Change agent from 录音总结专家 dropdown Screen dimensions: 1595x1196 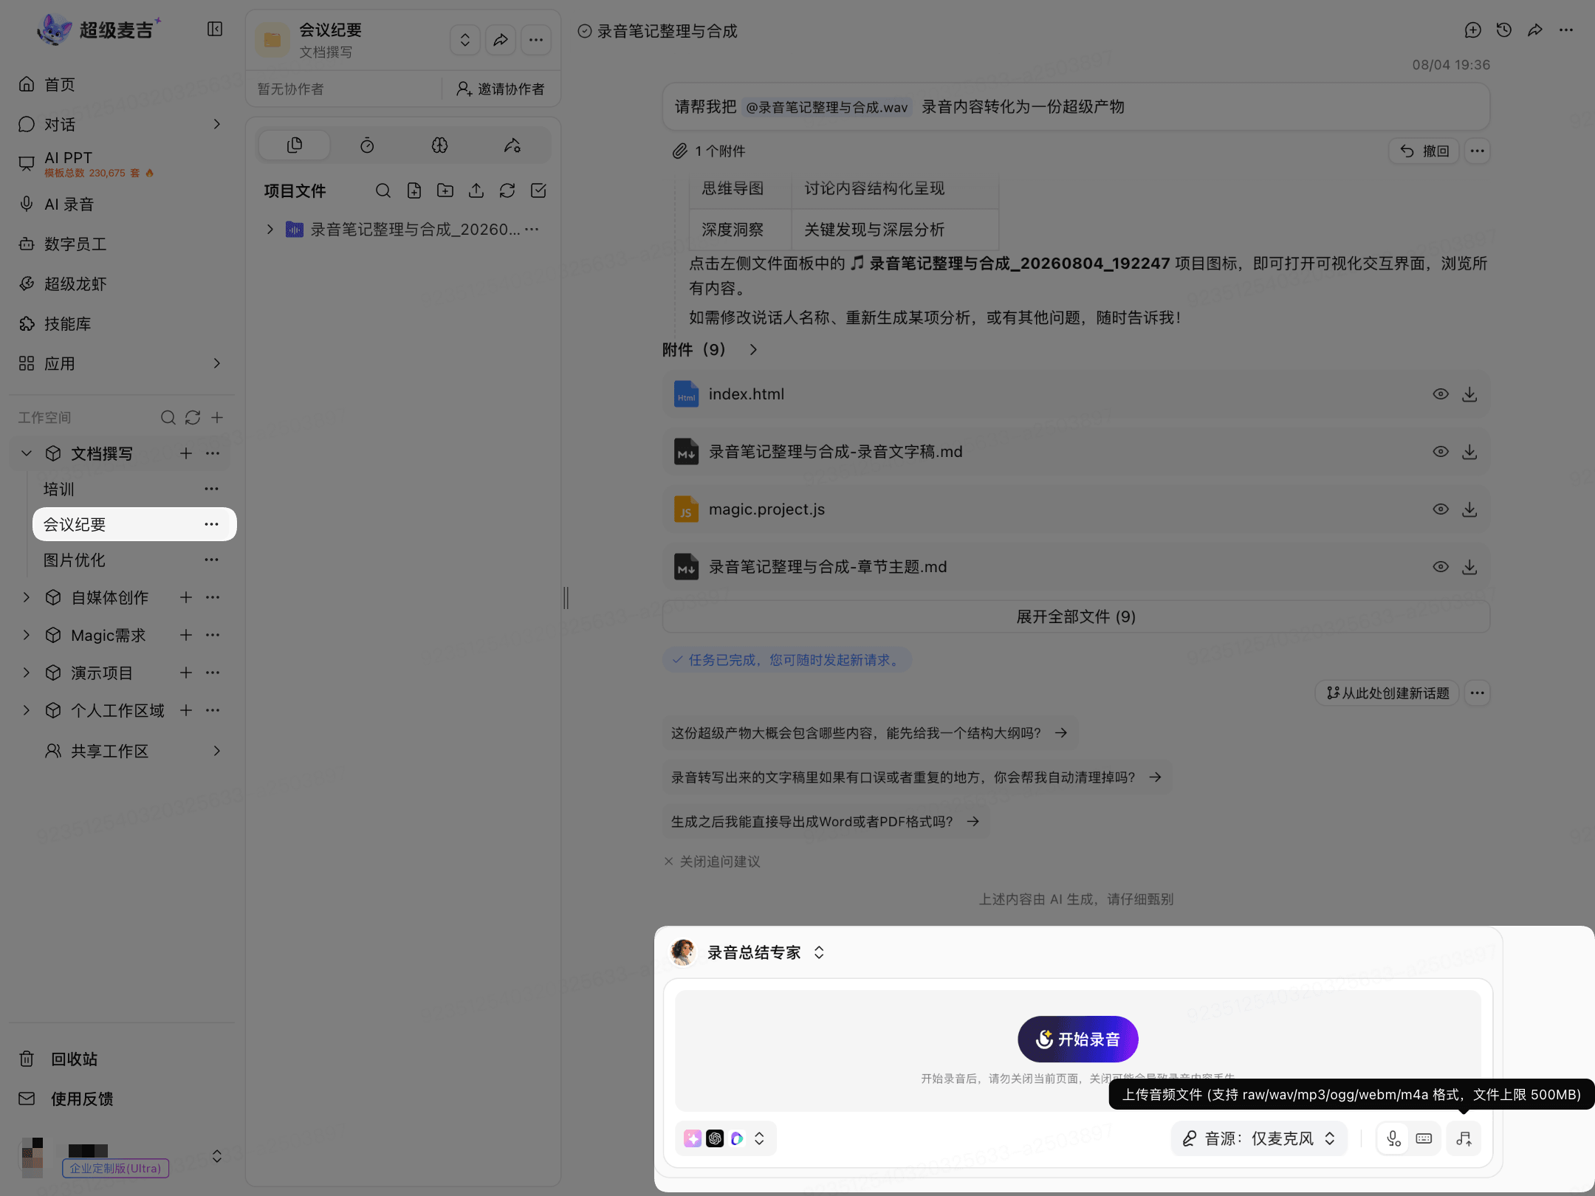(819, 953)
